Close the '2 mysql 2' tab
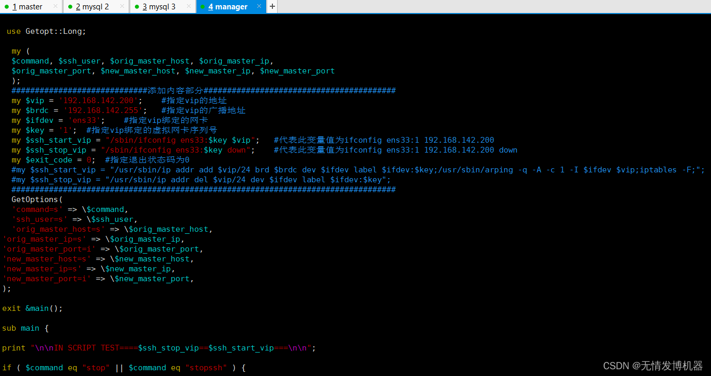 [122, 7]
